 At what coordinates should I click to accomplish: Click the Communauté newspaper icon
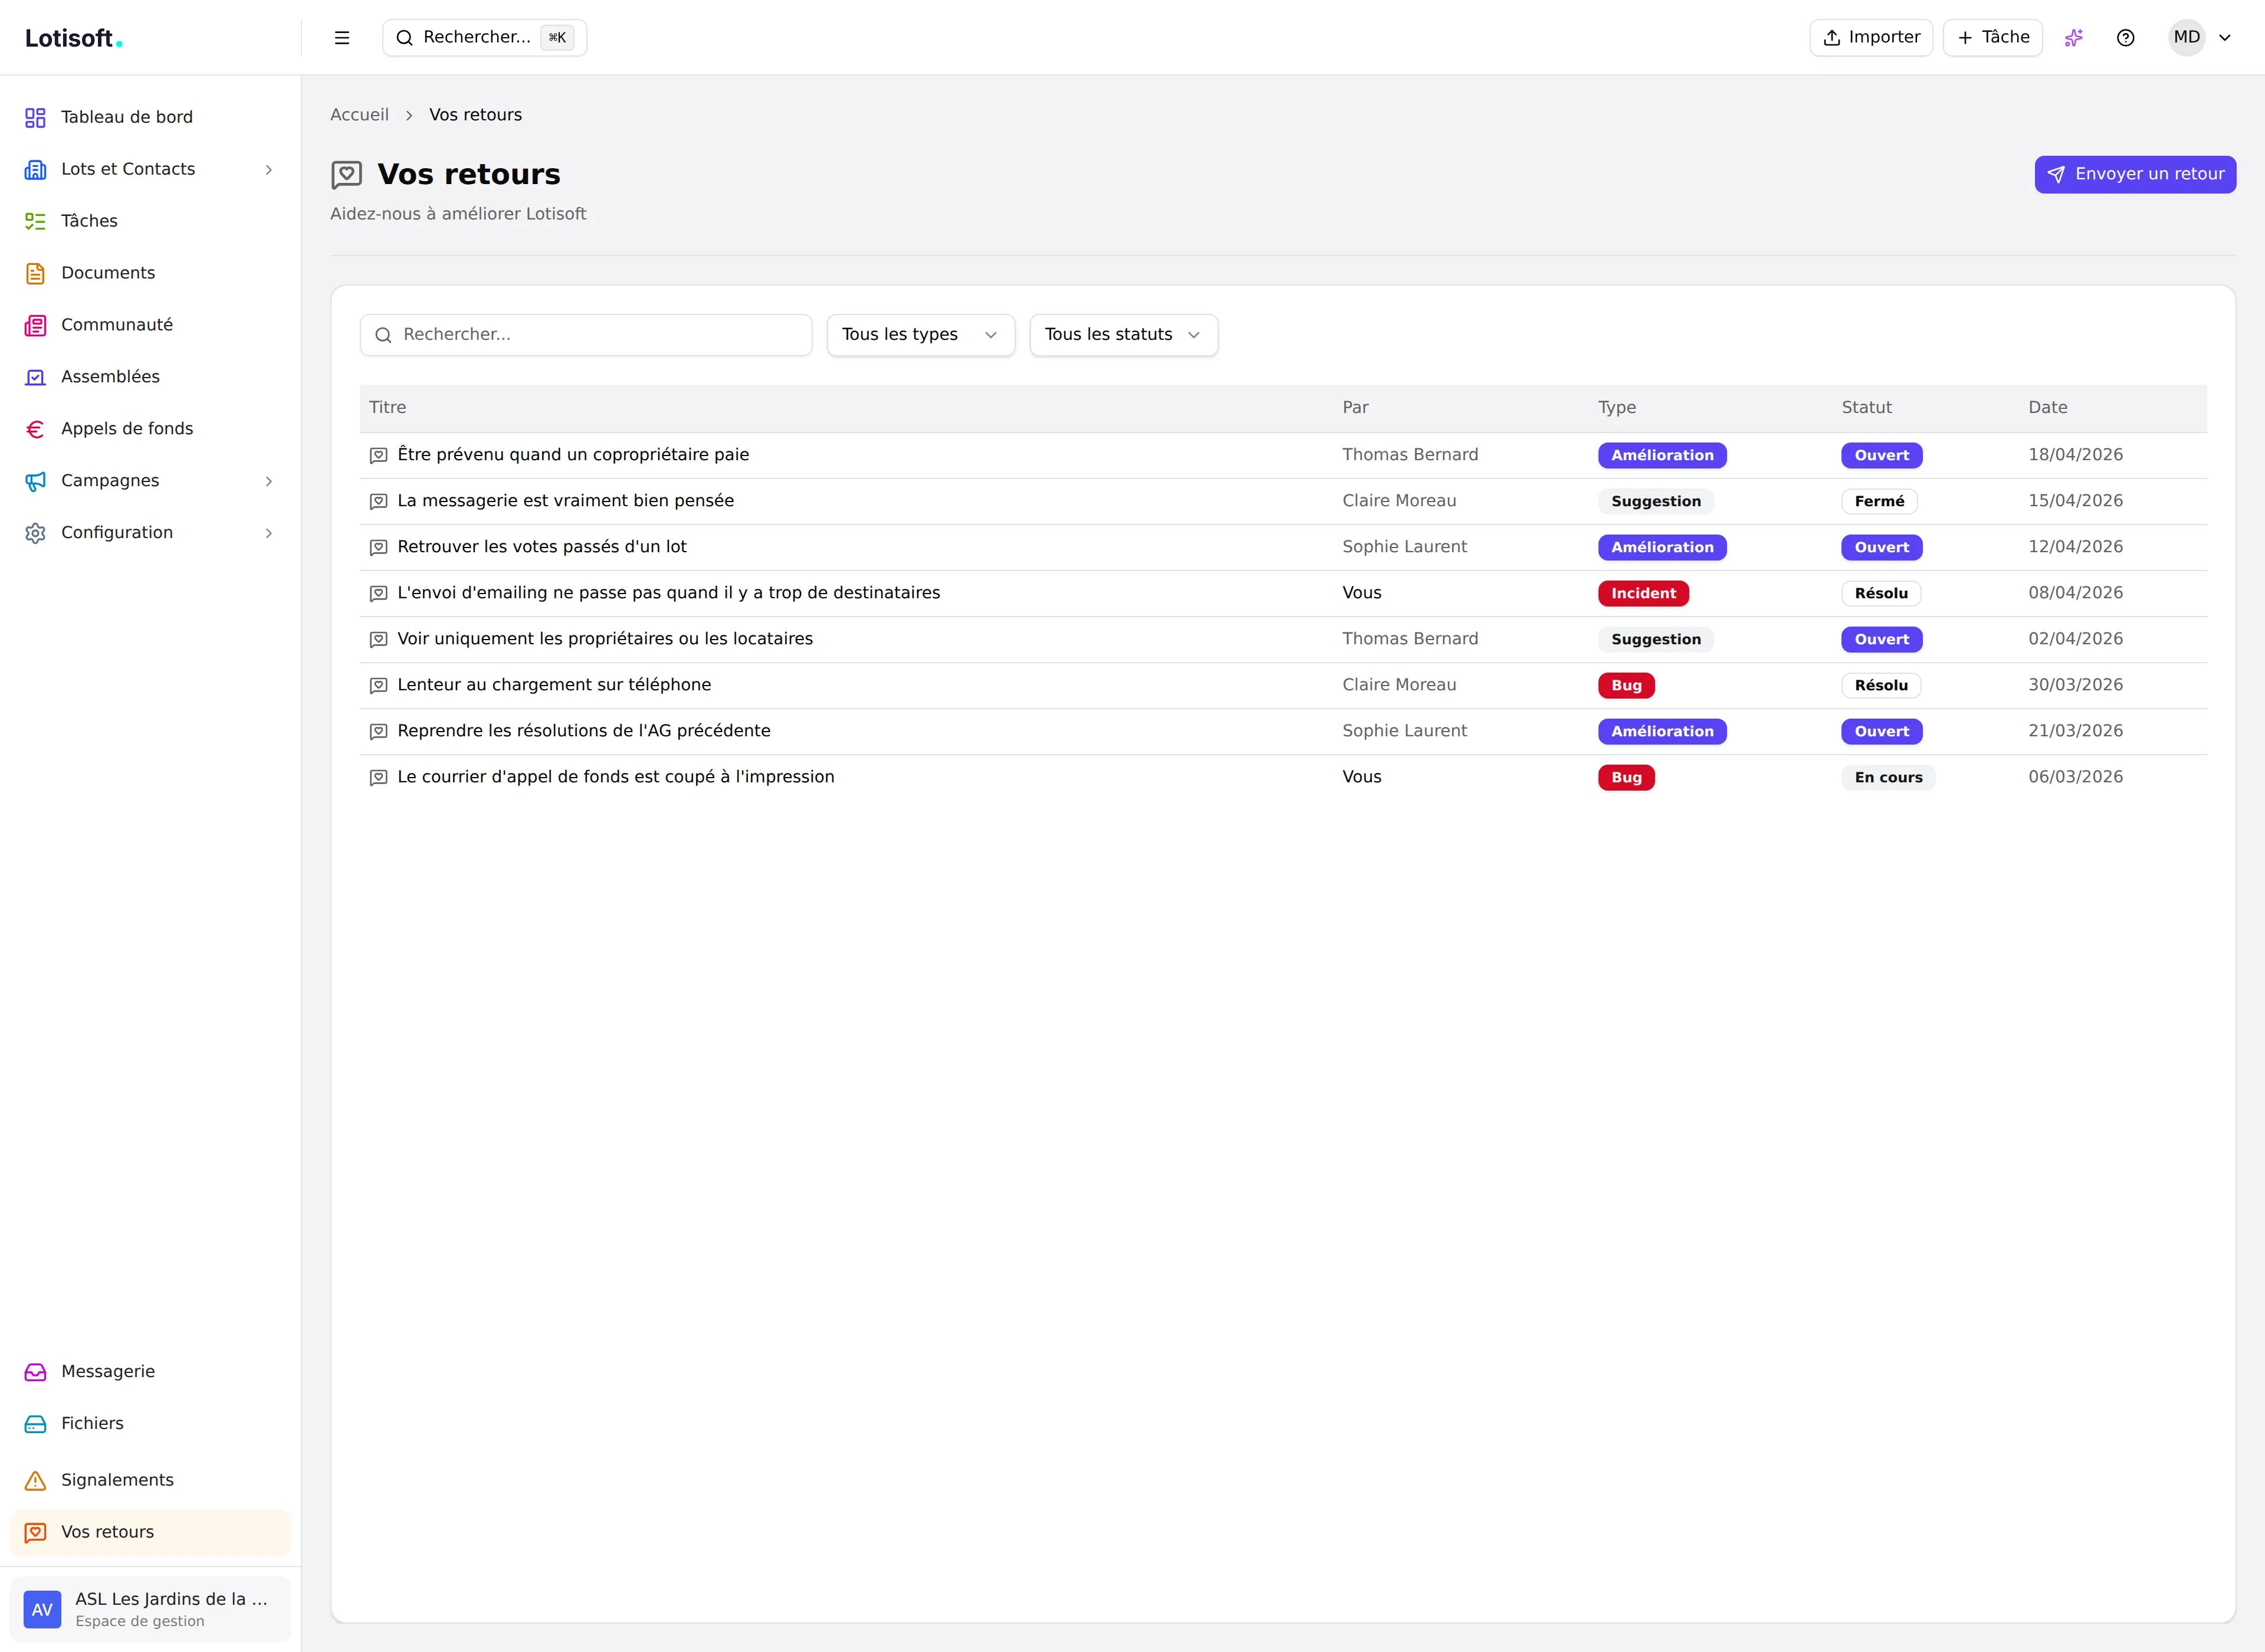[x=35, y=325]
